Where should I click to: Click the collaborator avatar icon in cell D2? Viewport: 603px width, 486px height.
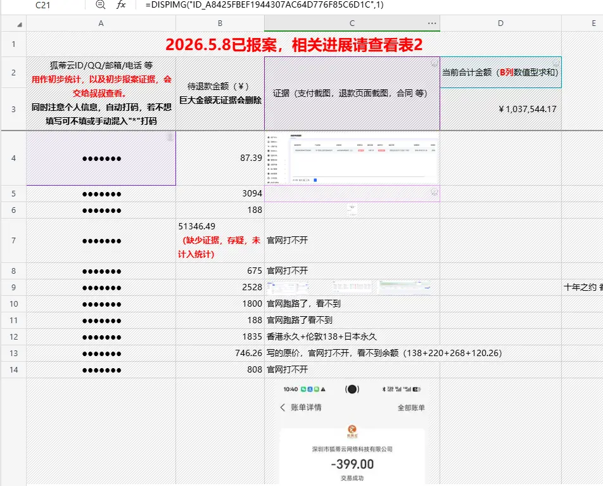556,63
